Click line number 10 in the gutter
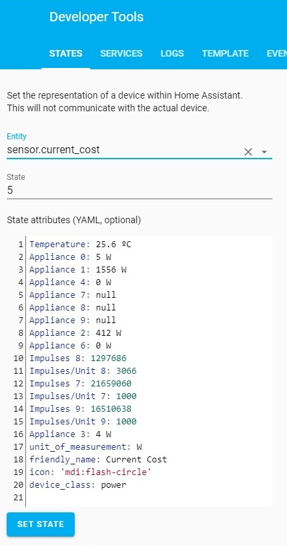Image resolution: width=287 pixels, height=545 pixels. click(19, 358)
